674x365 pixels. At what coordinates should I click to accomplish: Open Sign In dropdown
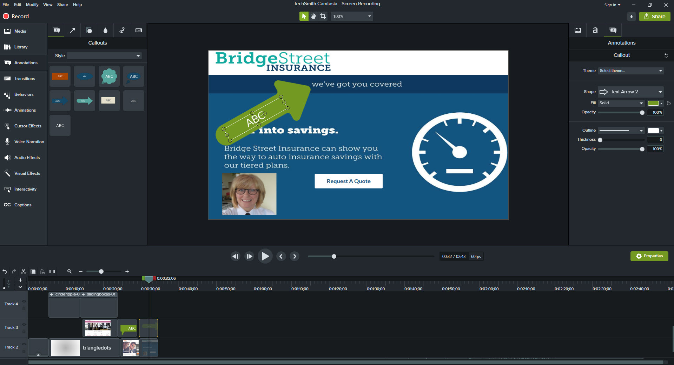[612, 5]
